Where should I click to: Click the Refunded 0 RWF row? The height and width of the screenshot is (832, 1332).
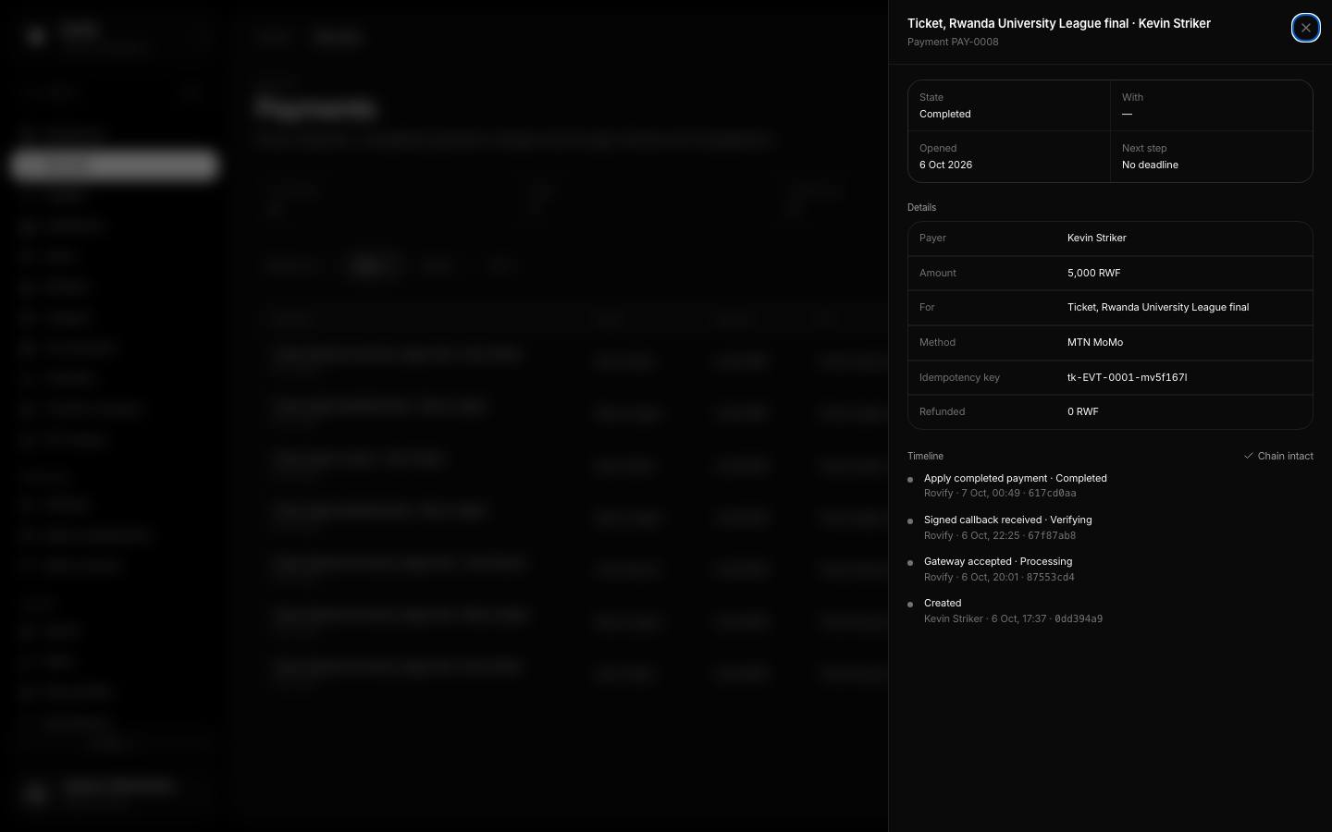coord(1110,412)
